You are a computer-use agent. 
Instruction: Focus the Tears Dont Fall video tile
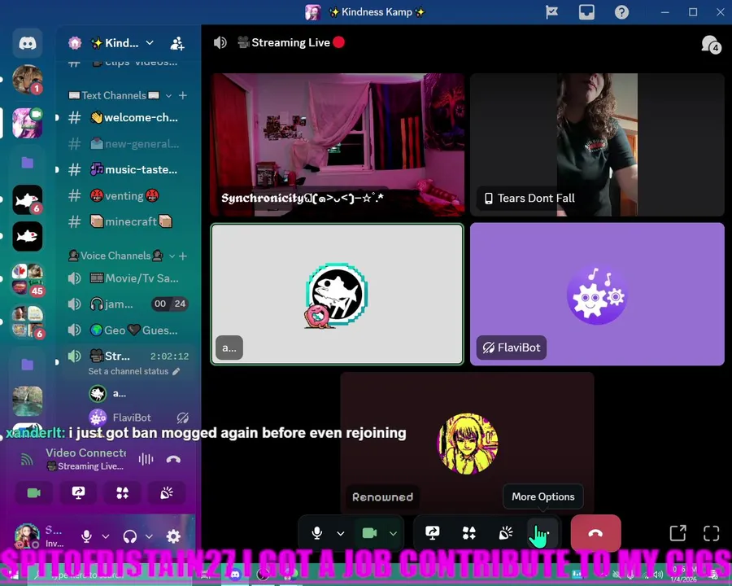[597, 144]
